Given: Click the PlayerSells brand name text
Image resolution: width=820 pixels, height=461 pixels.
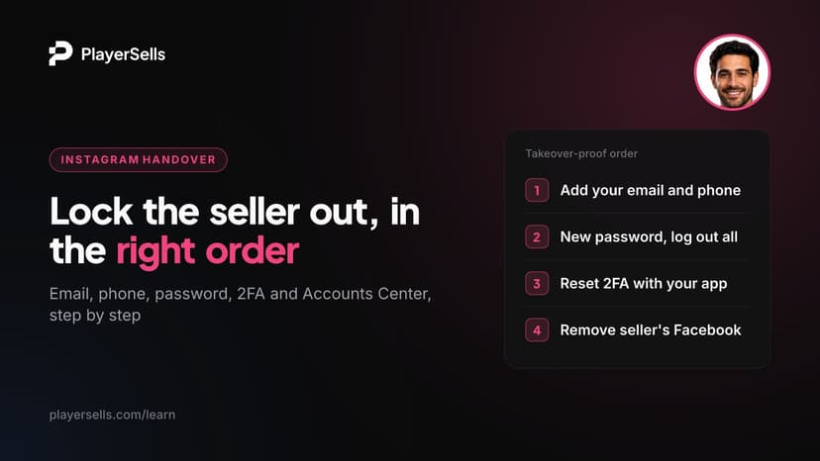Looking at the screenshot, I should (x=123, y=54).
